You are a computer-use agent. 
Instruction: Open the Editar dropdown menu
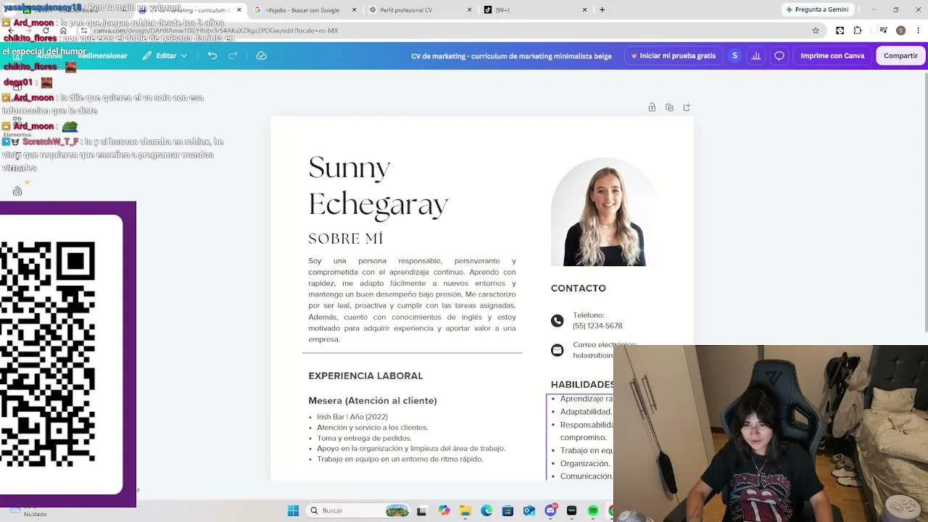coord(165,56)
